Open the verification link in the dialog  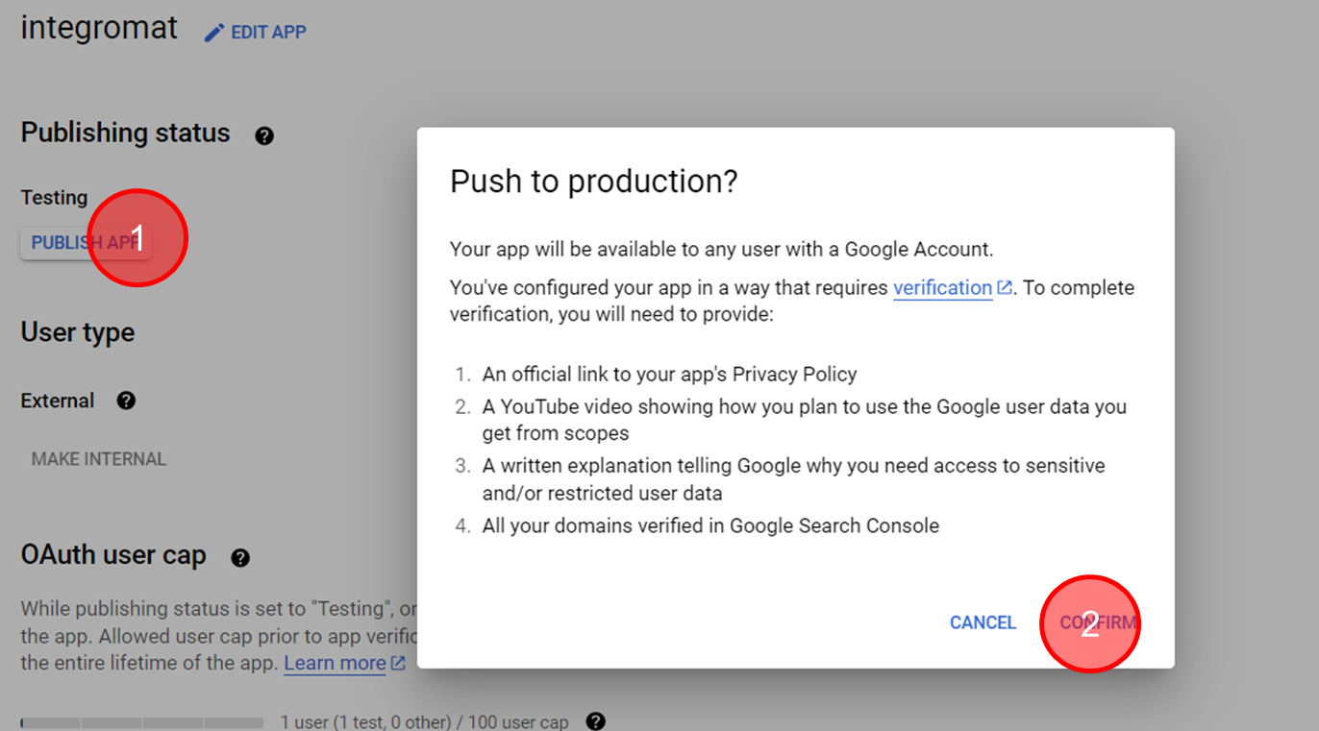[x=942, y=287]
